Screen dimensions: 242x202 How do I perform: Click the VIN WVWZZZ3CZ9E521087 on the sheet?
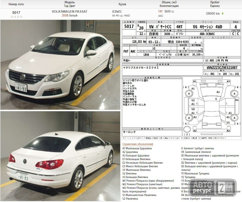coord(222,68)
